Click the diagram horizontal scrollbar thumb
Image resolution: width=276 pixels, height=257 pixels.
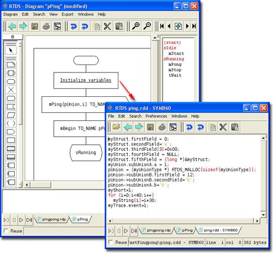coord(40,185)
